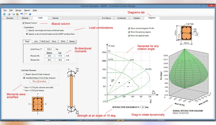This screenshot has height=125, width=216.
Task: Select Amplified Elastic First-Order Analysis option
Action: pyautogui.click(x=24, y=78)
